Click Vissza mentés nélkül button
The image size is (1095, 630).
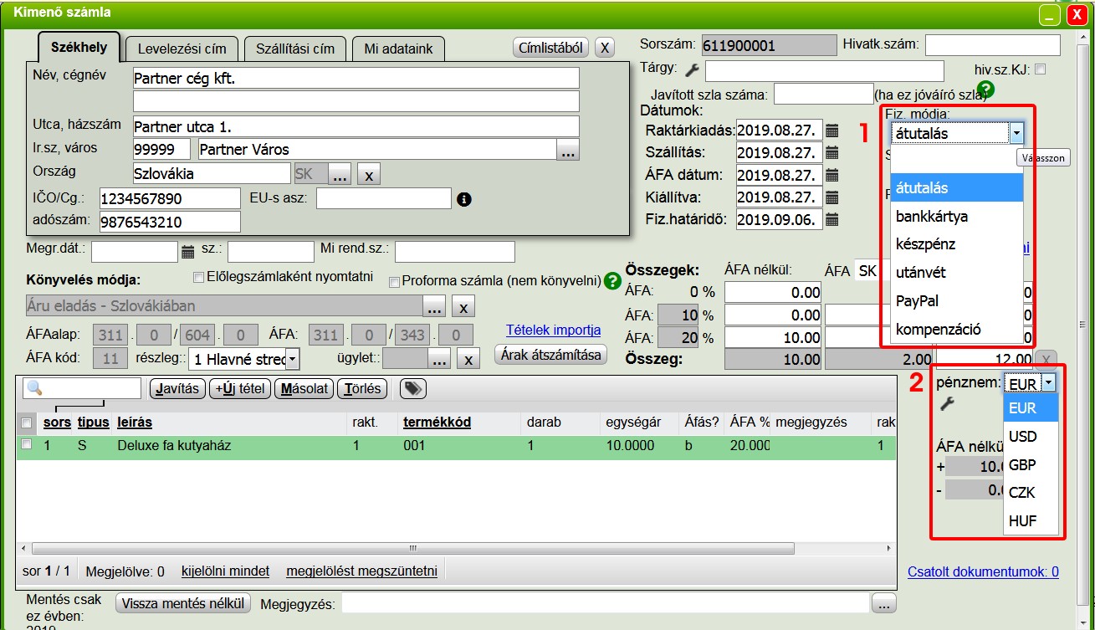coord(184,603)
